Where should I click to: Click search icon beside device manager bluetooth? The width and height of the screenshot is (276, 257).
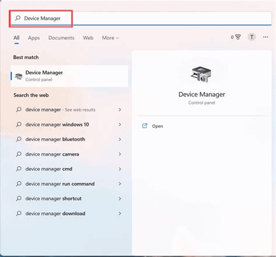[19, 139]
